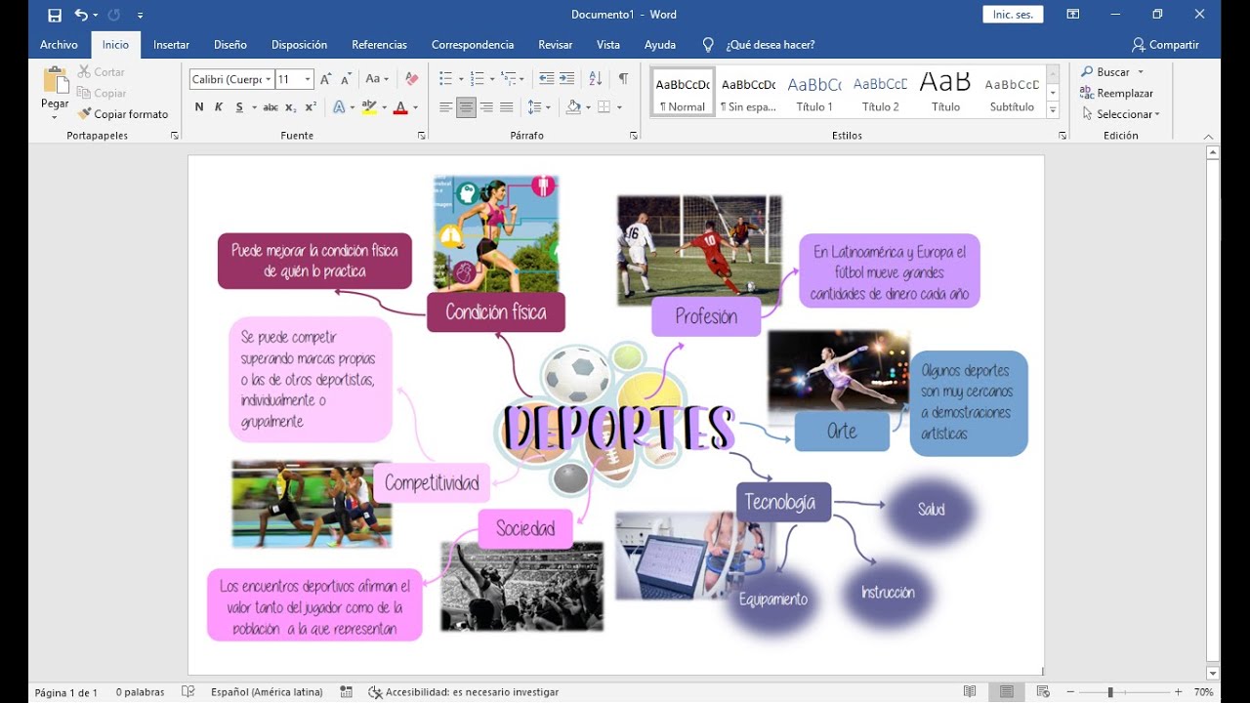The image size is (1250, 703).
Task: Open macro recording icon in status bar
Action: pyautogui.click(x=346, y=692)
